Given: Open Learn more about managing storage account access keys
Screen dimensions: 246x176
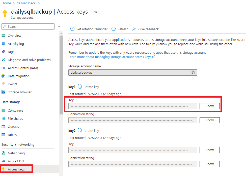Looking at the screenshot, I should point(112,57).
